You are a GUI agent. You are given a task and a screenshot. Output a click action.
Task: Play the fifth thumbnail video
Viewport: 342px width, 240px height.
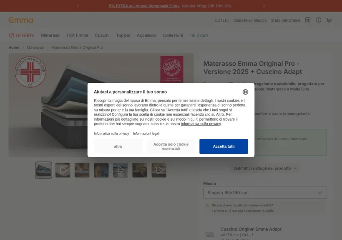coord(121,170)
